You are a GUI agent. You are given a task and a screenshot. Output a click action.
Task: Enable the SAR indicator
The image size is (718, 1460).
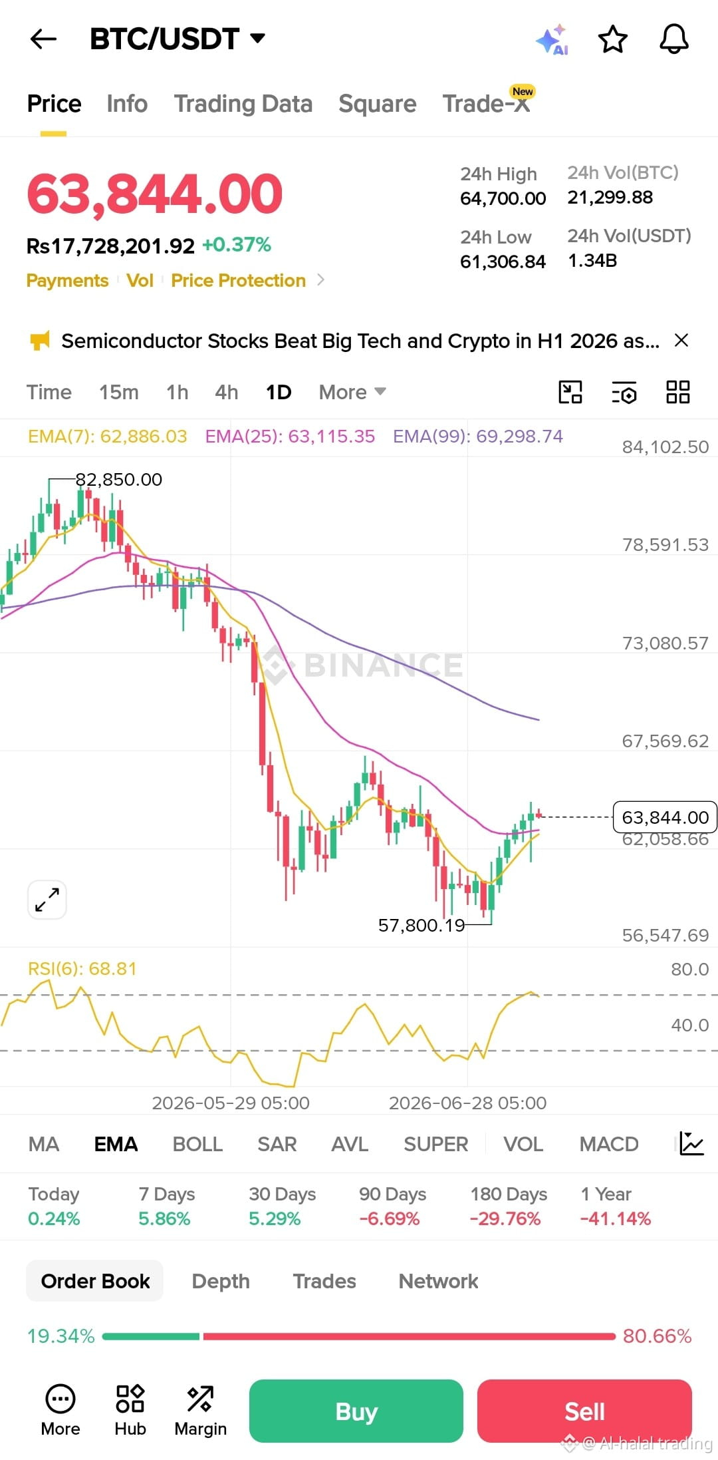(x=277, y=1144)
